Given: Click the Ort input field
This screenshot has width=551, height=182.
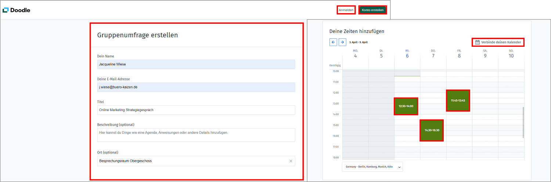Looking at the screenshot, I should (x=196, y=161).
